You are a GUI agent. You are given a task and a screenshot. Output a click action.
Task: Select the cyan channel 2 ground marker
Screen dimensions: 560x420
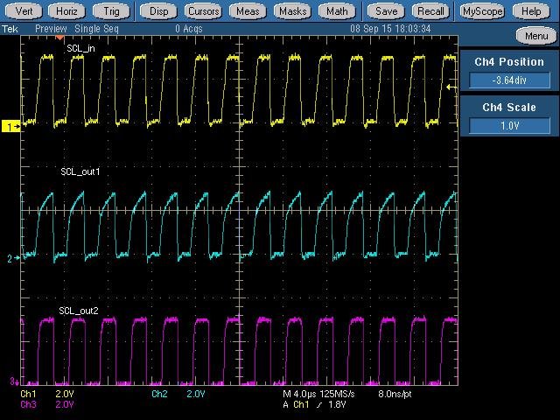pos(12,259)
